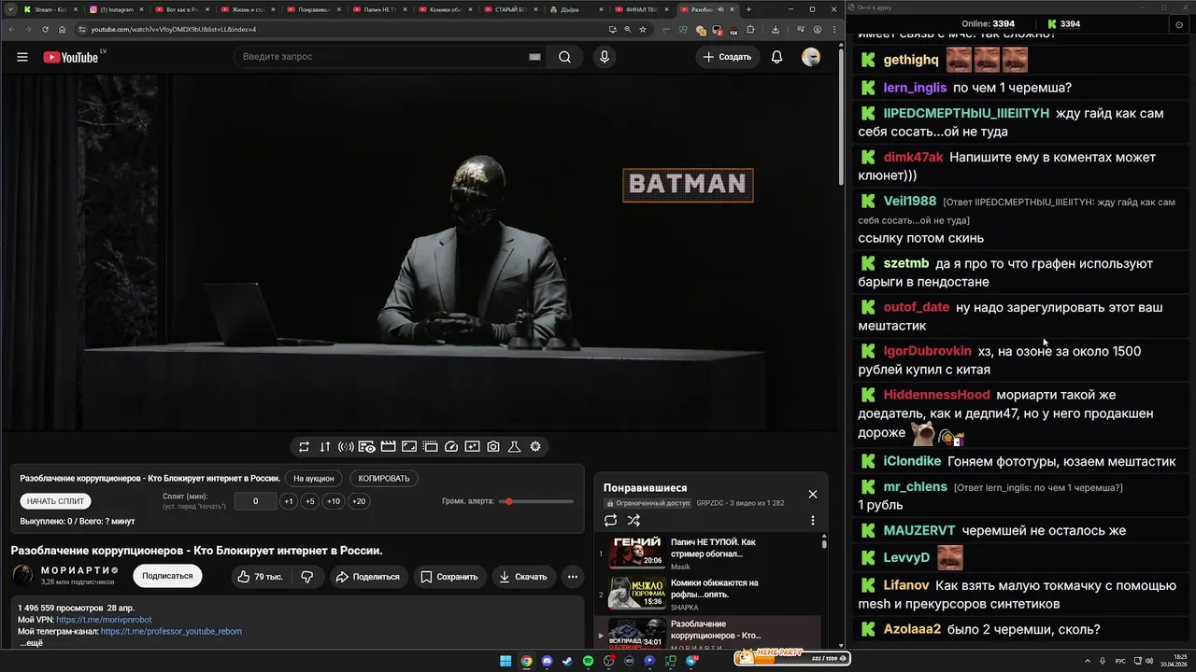Open the professor_youtube_reborn telegram link
This screenshot has height=672, width=1196.
coord(171,631)
